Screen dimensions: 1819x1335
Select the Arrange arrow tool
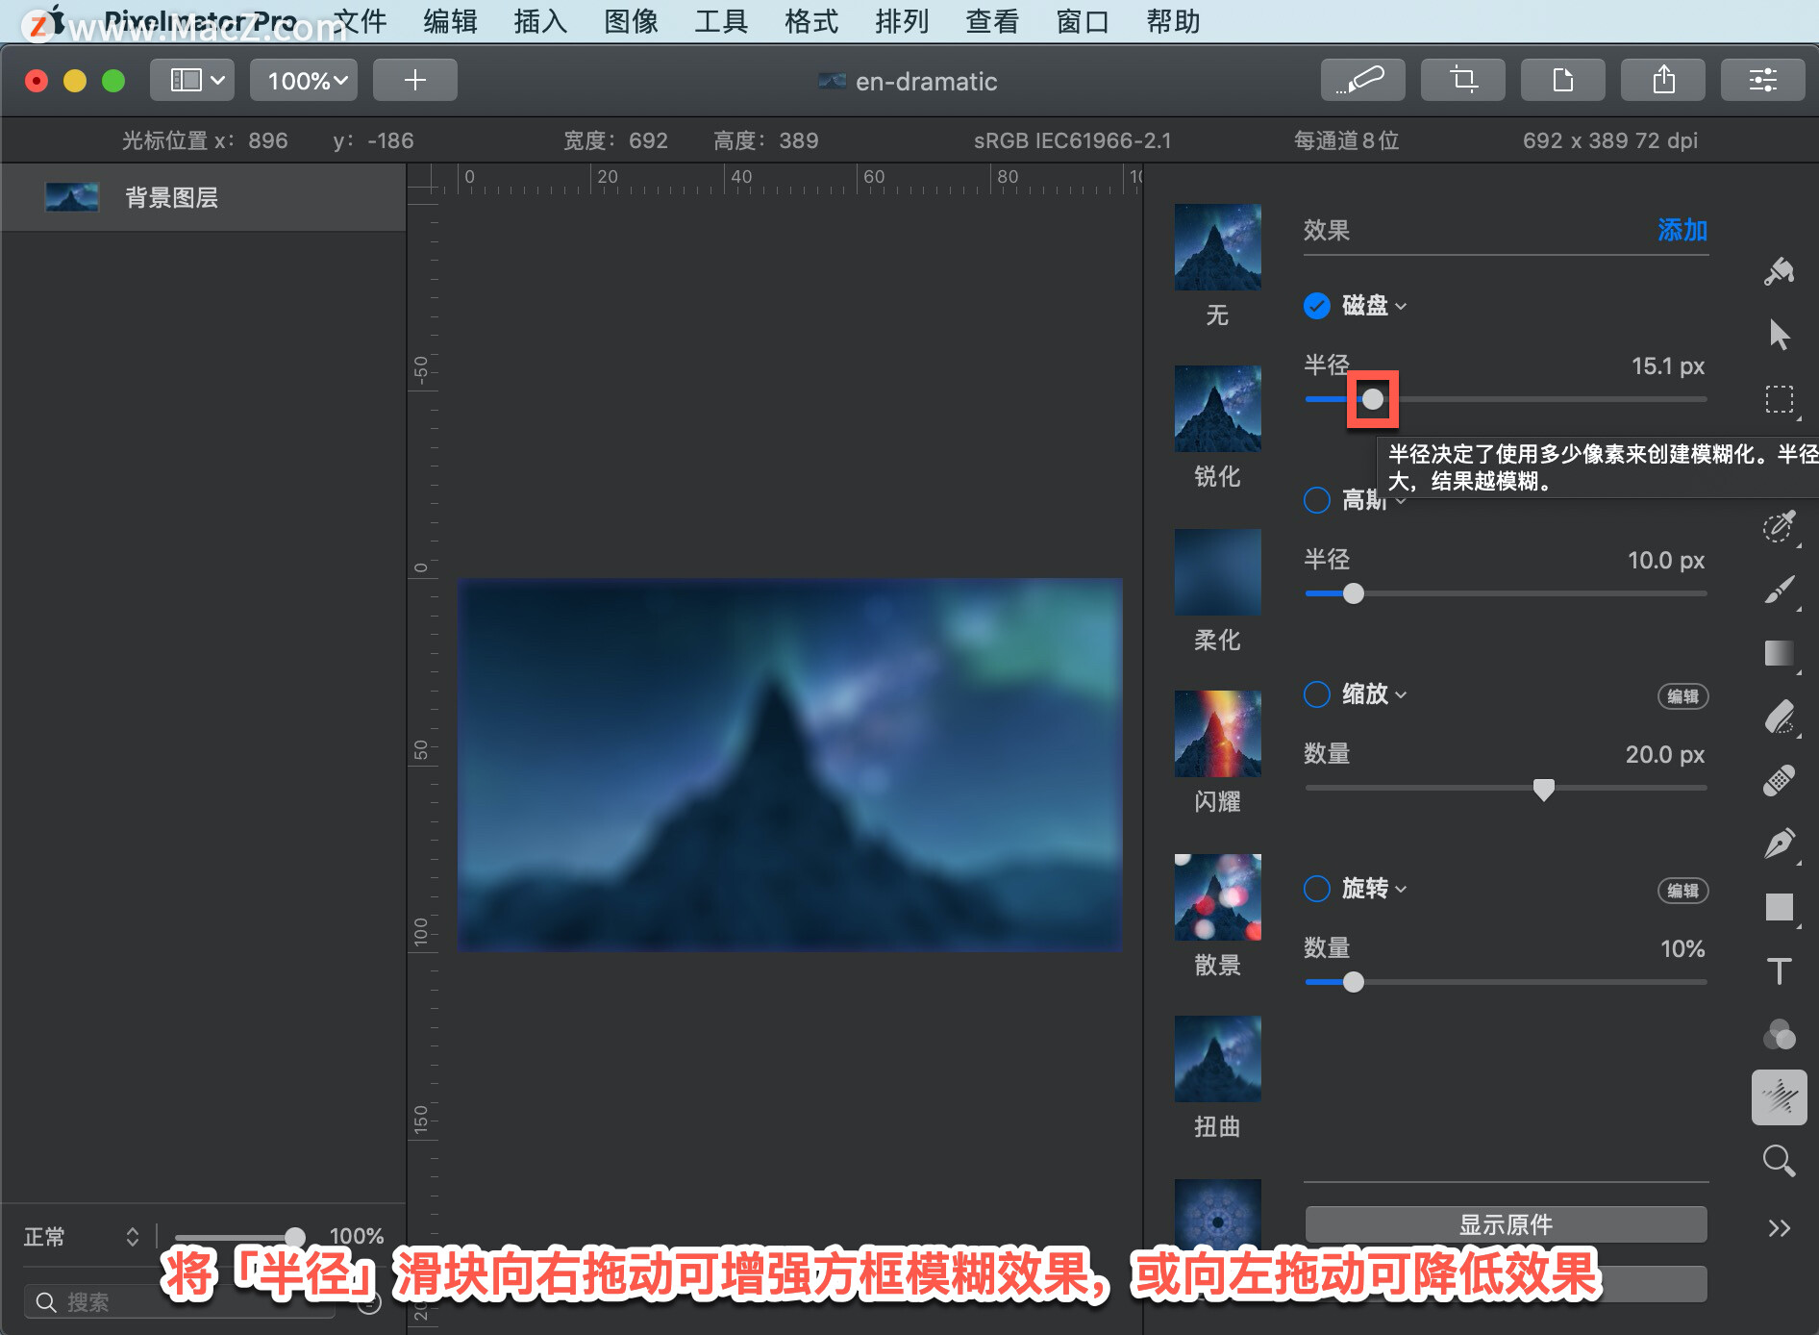(x=1779, y=335)
